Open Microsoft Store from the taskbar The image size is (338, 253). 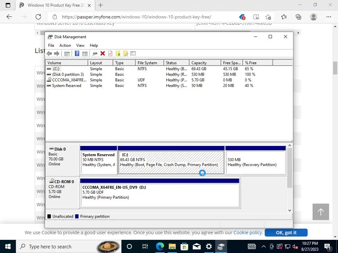coord(184,246)
